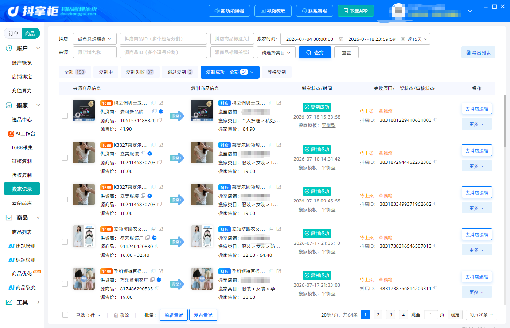510x328 pixels.
Task: Copy 抖店ID 3831872944452272388
Action: (435, 162)
